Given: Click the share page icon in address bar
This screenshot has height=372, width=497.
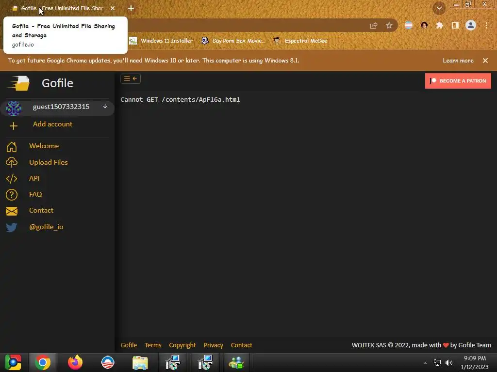Looking at the screenshot, I should coord(374,25).
